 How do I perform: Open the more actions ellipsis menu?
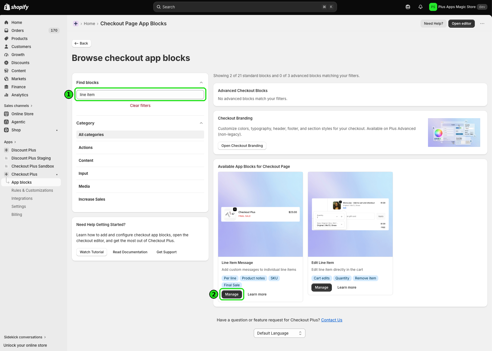pos(482,24)
